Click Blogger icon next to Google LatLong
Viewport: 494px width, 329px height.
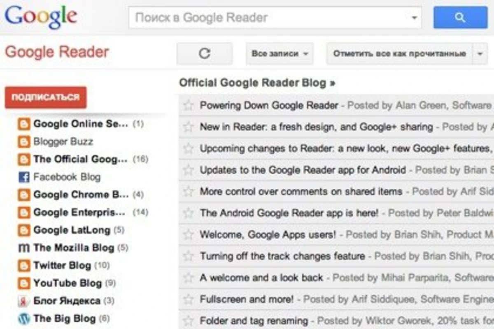[x=24, y=230]
